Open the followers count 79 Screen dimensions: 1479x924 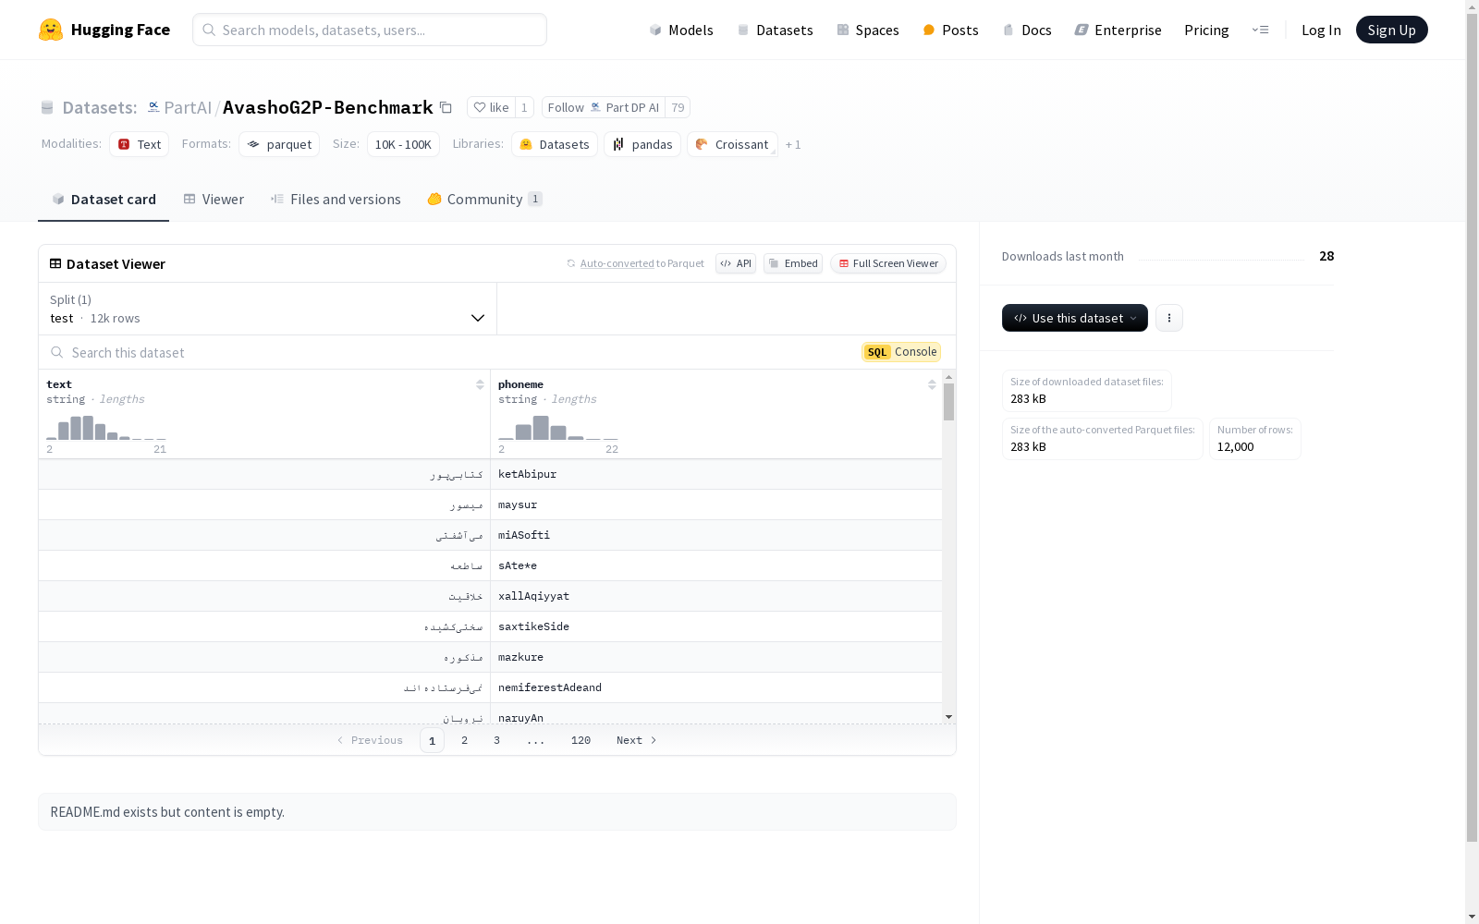coord(678,107)
